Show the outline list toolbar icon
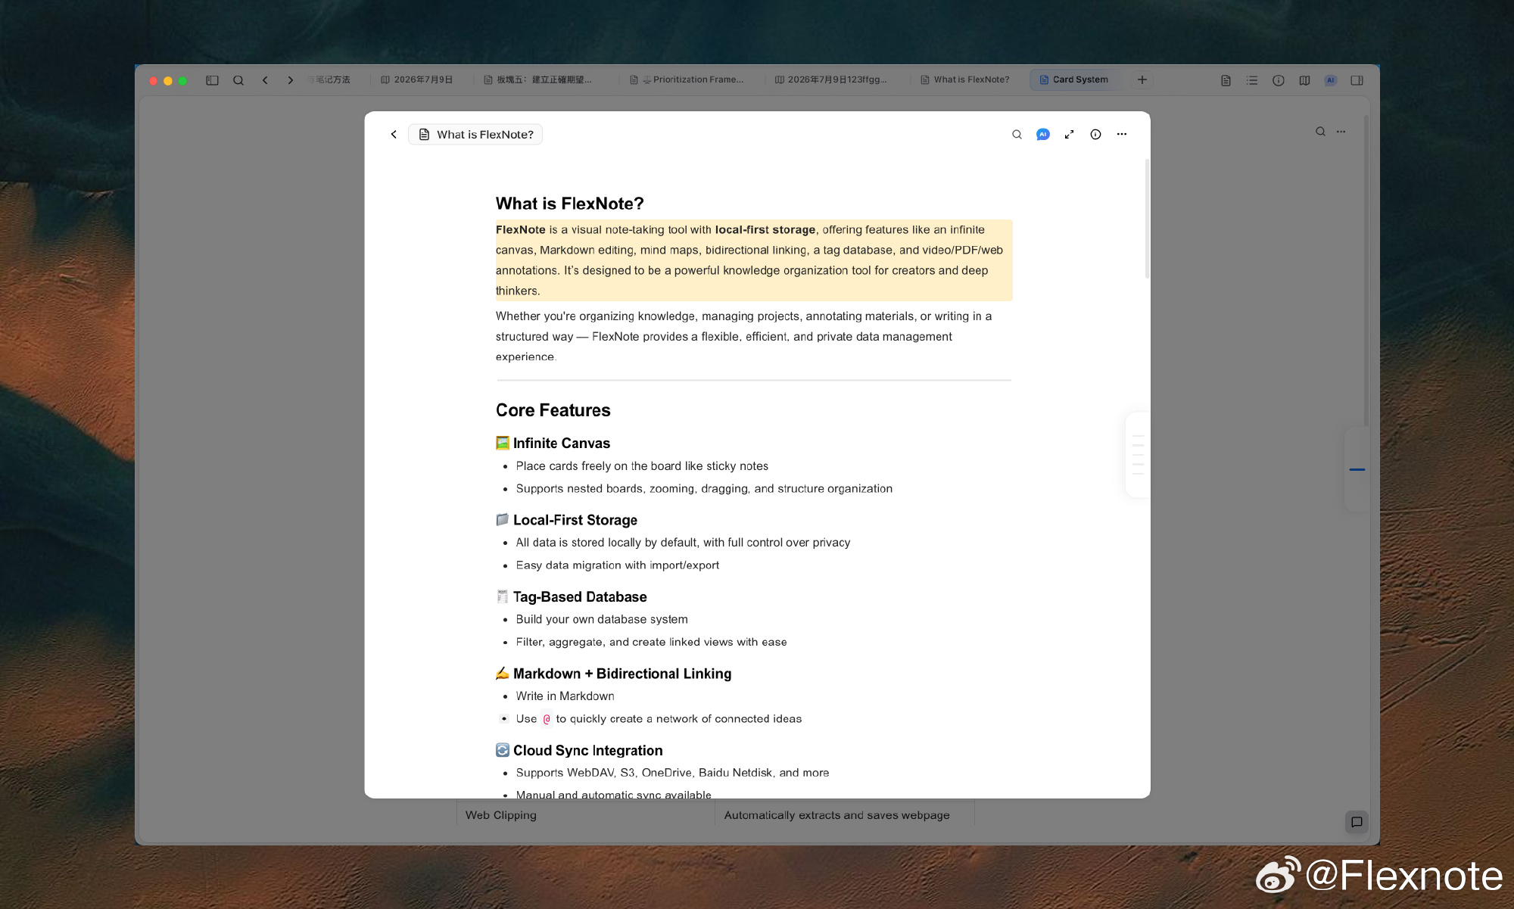 point(1252,80)
